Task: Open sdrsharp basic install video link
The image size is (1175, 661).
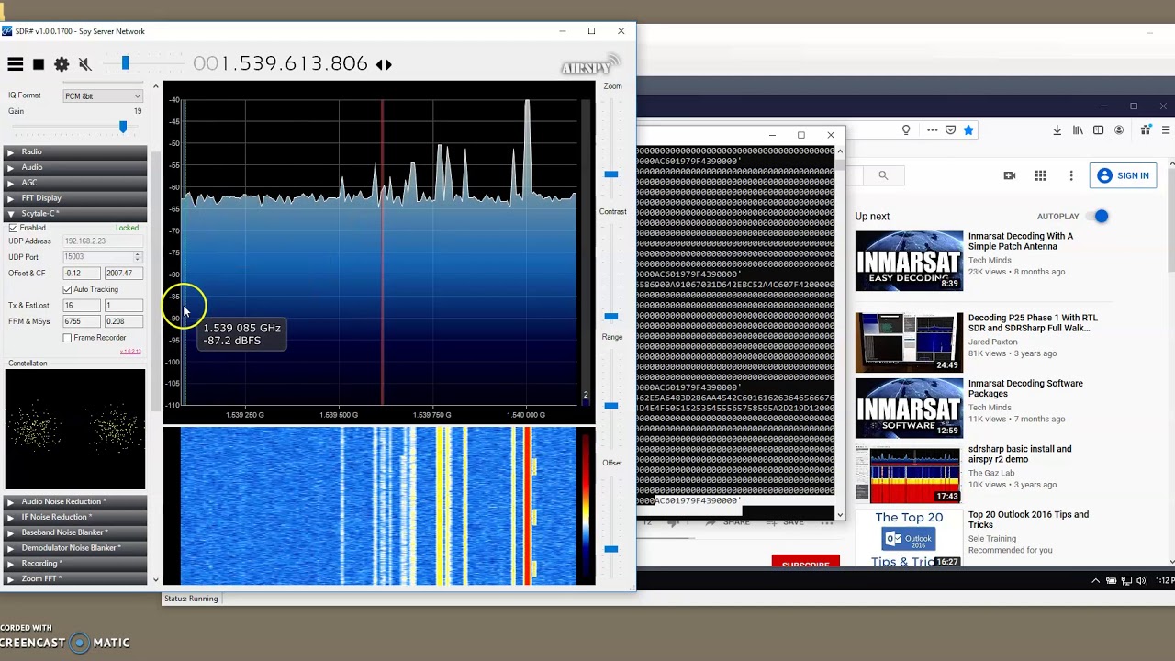Action: click(1020, 454)
